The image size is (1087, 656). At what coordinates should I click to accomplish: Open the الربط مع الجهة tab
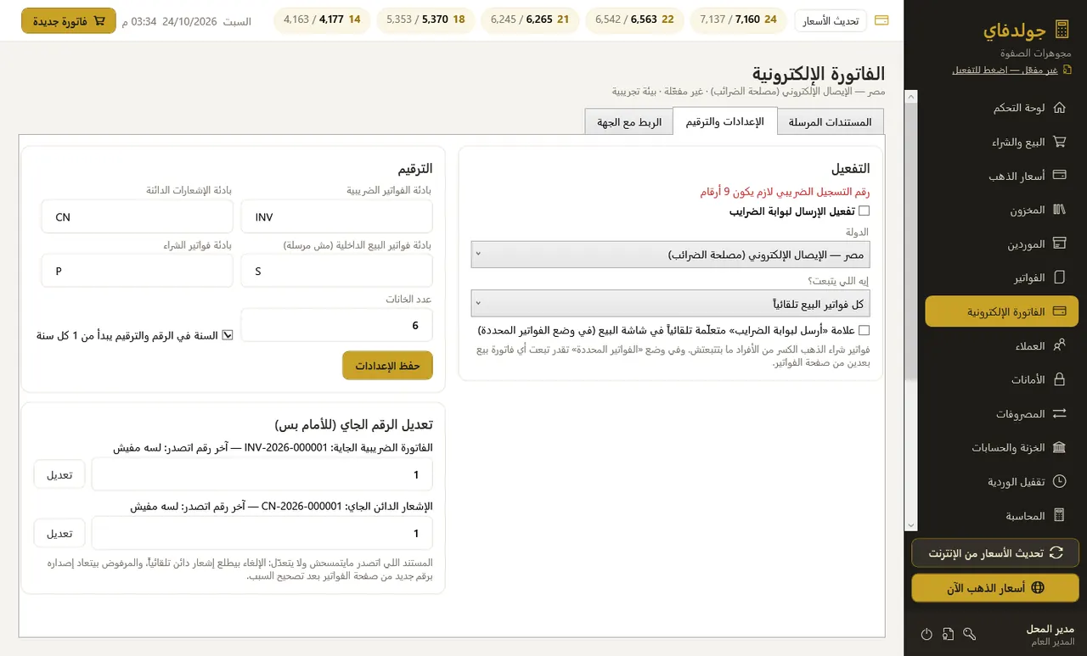(x=629, y=121)
